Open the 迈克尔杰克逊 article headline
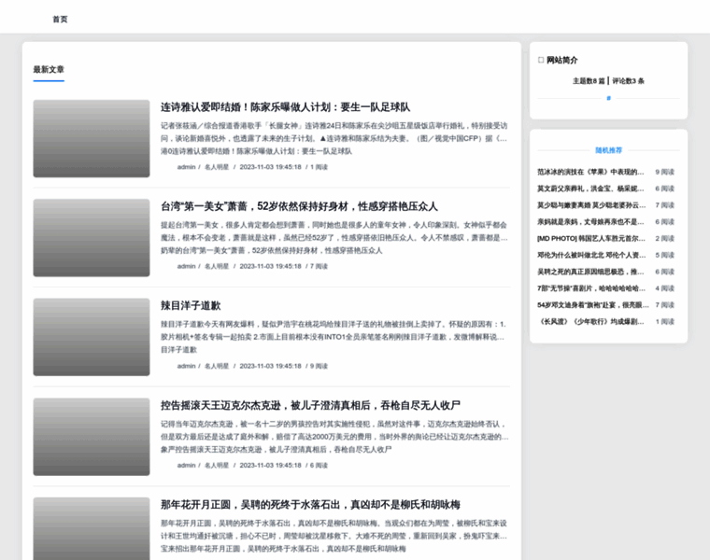The height and width of the screenshot is (560, 710). click(310, 405)
